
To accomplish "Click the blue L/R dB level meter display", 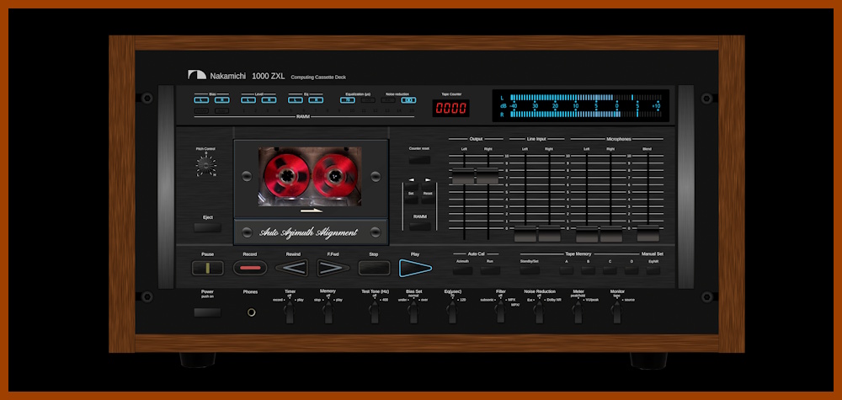I will (581, 106).
